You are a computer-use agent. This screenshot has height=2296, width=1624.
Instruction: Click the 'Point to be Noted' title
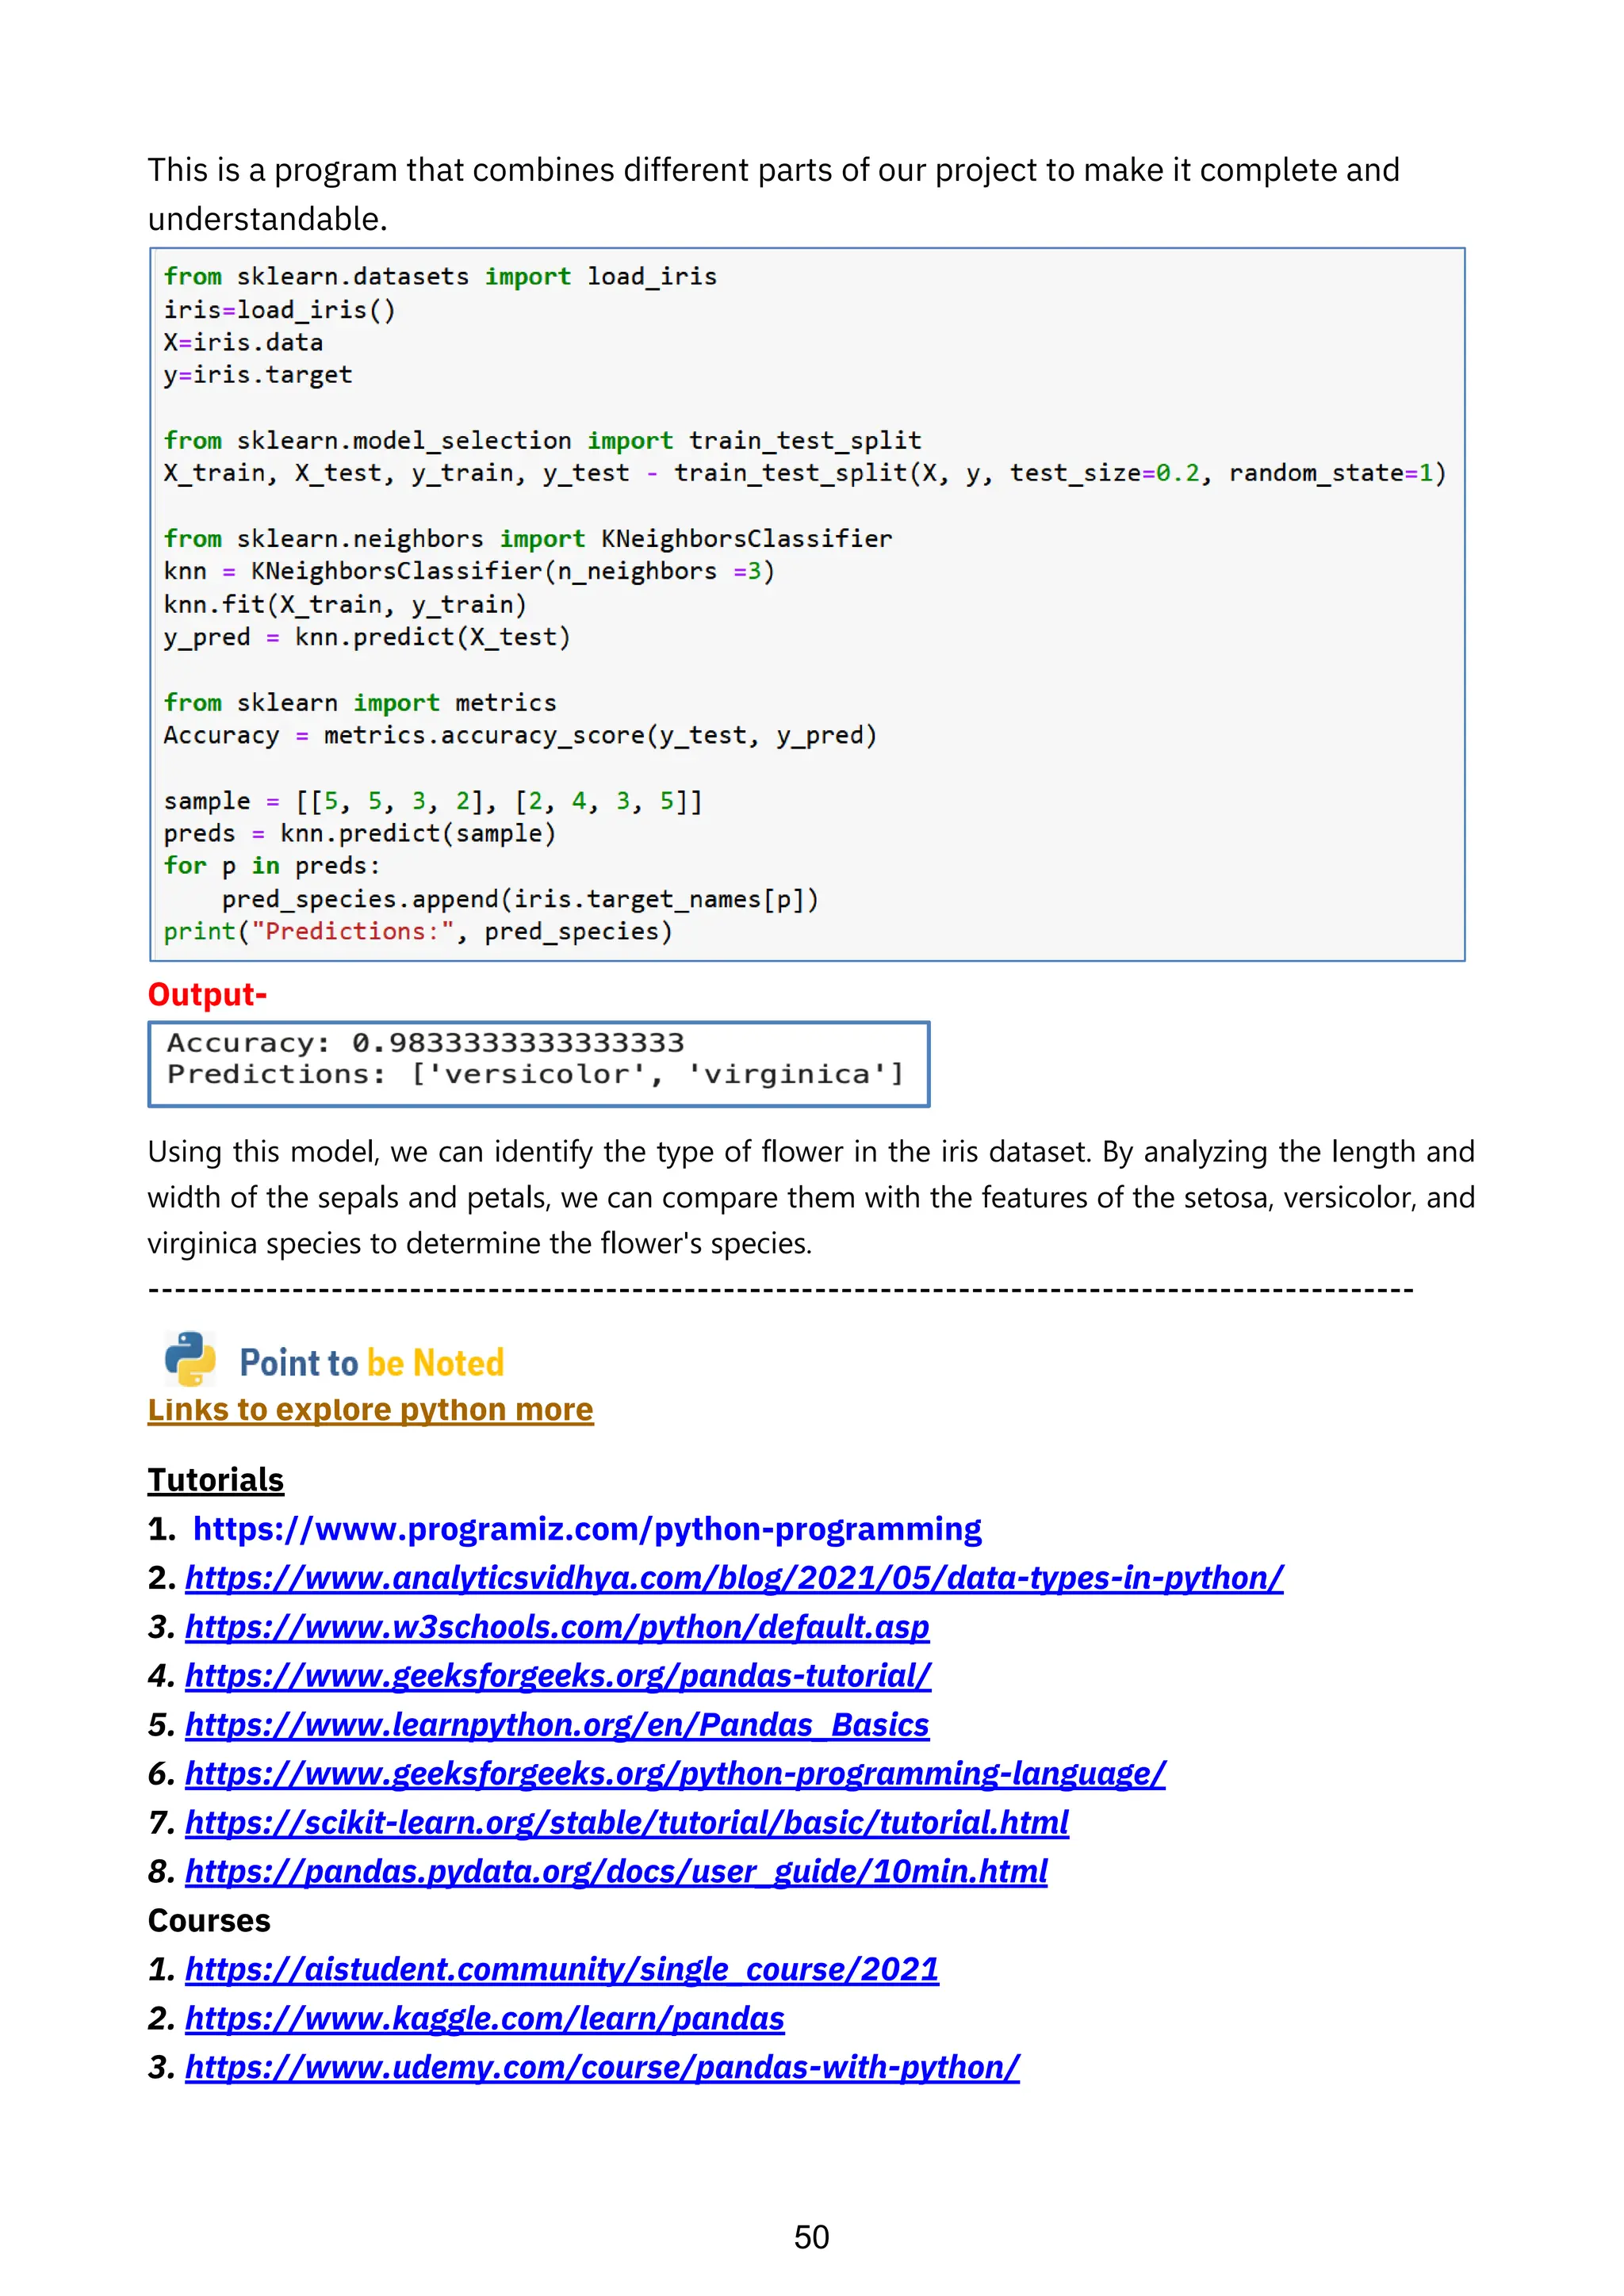pos(371,1363)
